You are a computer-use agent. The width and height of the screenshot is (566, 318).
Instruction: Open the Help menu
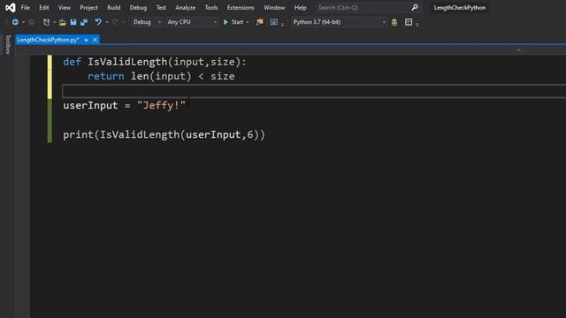point(301,8)
